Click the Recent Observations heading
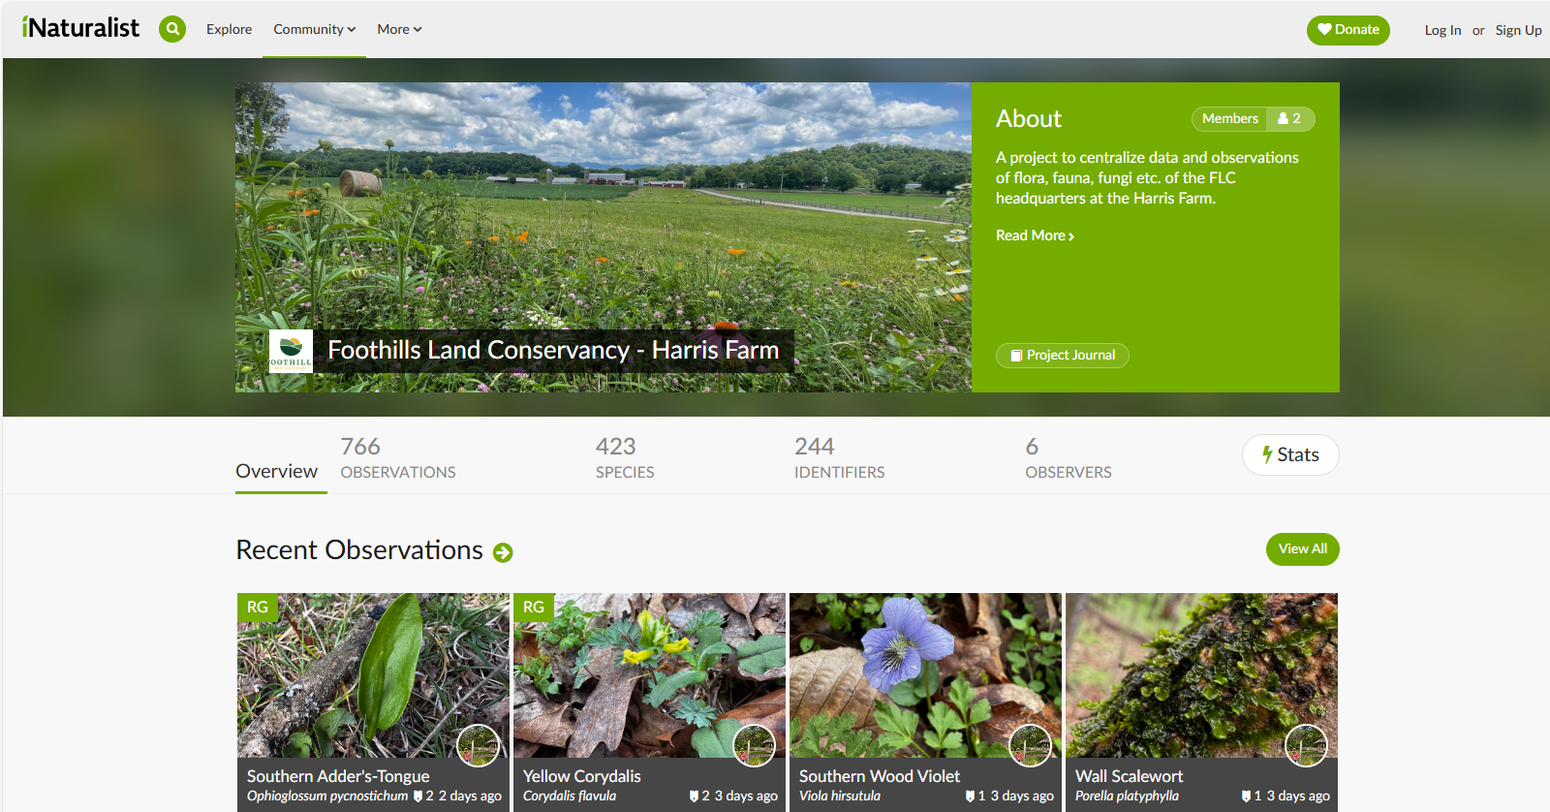Viewport: 1550px width, 812px height. tap(359, 549)
